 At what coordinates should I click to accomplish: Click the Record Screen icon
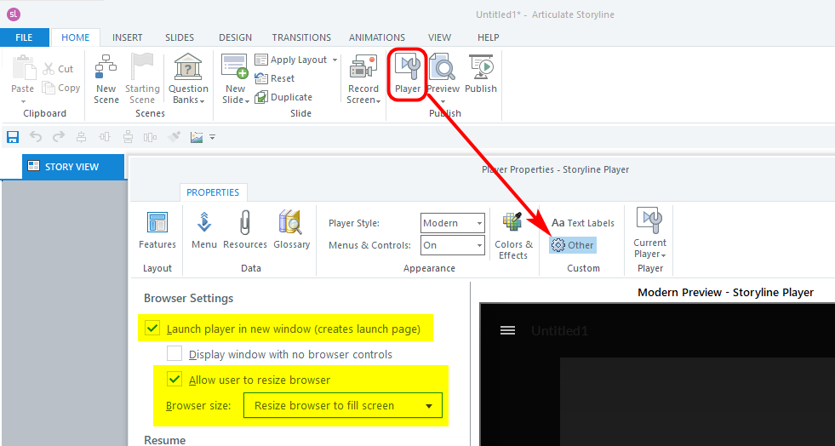363,66
